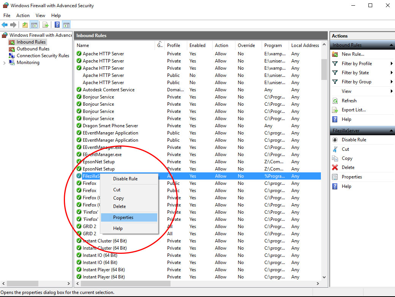
Task: Click the Inbound Rules tree icon
Action: 12,42
